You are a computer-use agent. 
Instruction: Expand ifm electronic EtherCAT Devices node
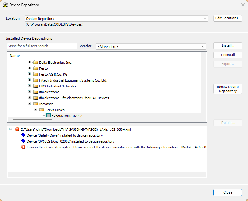click(29, 98)
